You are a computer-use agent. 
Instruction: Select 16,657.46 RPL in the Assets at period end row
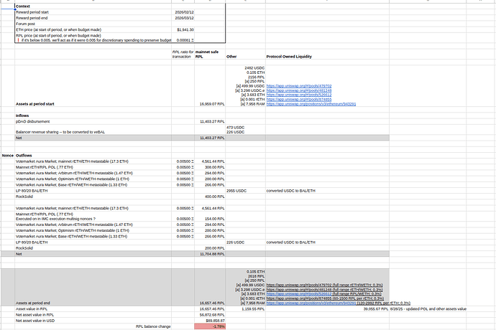pyautogui.click(x=210, y=288)
